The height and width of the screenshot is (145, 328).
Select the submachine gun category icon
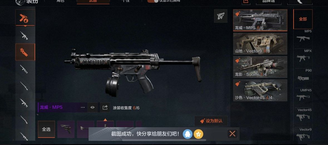[25, 52]
